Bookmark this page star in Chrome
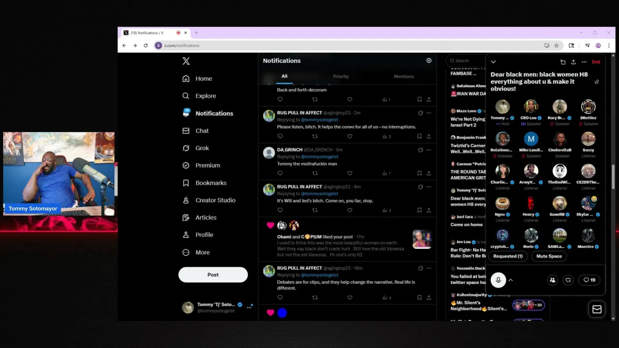Screen dimensions: 619x348 (557, 45)
